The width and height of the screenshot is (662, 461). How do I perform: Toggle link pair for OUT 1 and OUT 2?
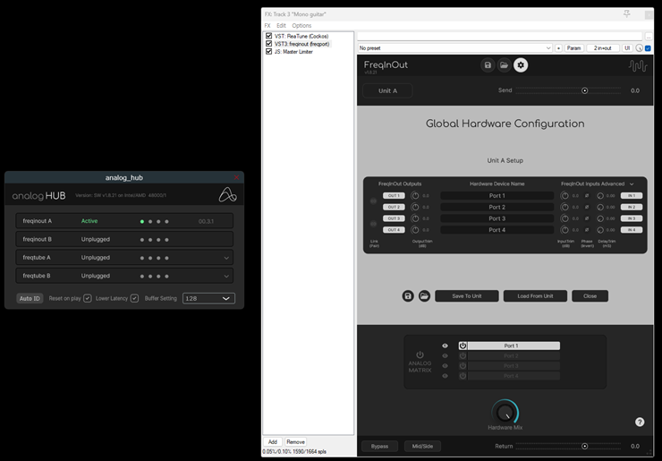[x=373, y=201]
